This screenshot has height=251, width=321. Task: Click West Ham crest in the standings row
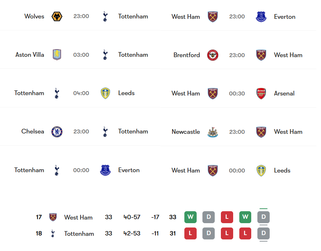[53, 217]
